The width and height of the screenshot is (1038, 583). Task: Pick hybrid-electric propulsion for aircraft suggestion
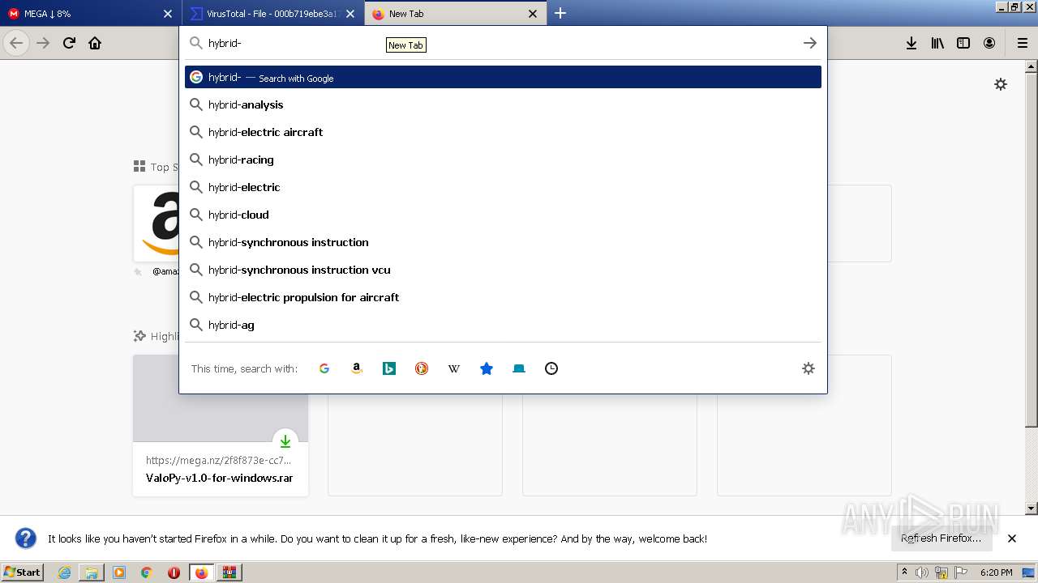(503, 297)
